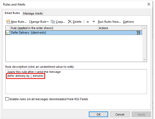Click the Copy rule icon
Screen dimensions: 155x119
click(x=53, y=22)
